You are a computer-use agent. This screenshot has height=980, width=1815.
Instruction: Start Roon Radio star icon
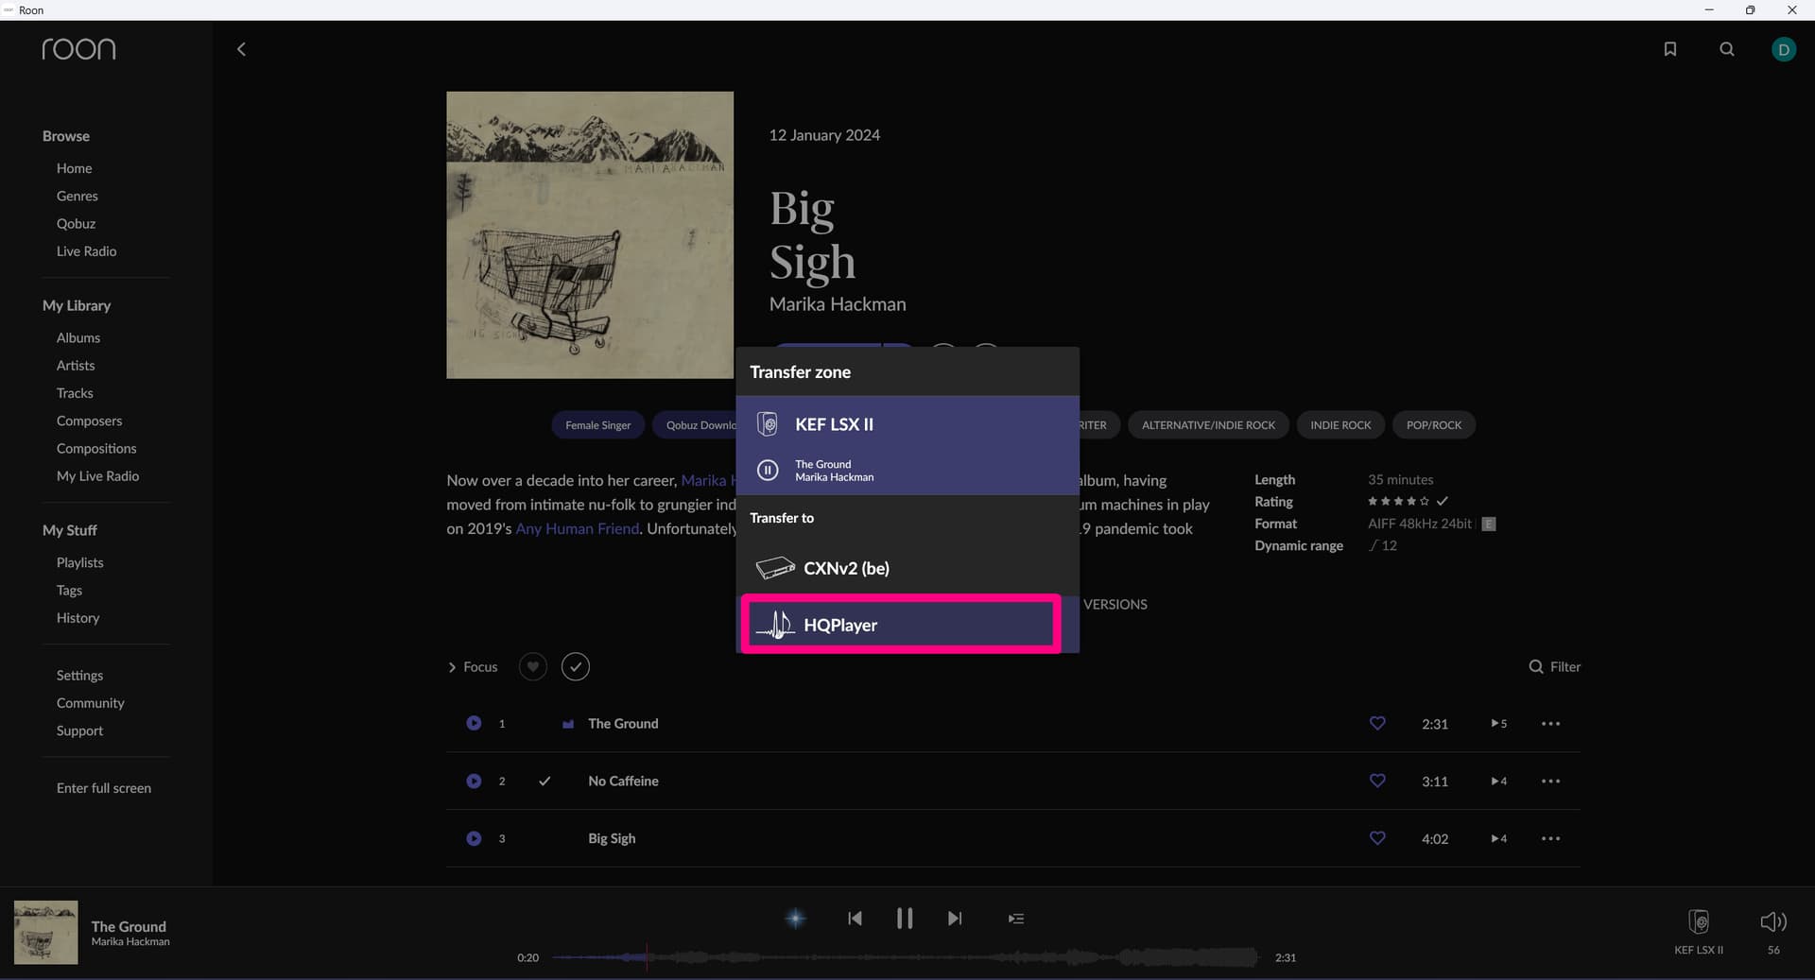click(796, 919)
